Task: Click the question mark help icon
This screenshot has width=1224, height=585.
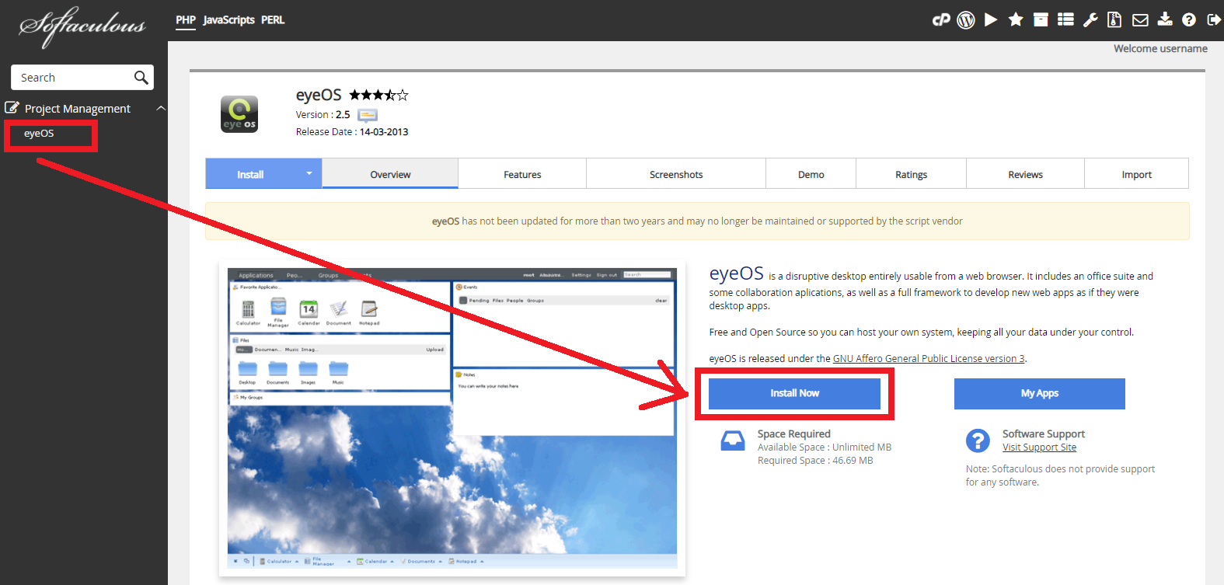Action: click(1189, 20)
